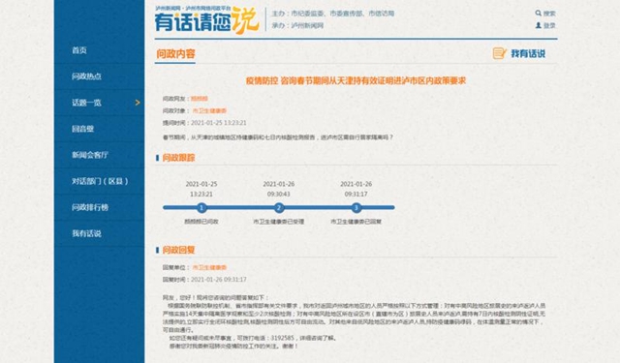Click the 问政回复 section heading
620x363 pixels.
(x=178, y=250)
